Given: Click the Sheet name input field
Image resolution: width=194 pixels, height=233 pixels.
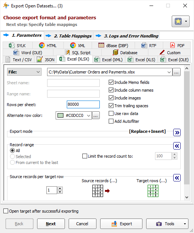Looking at the screenshot, I should tap(73, 83).
